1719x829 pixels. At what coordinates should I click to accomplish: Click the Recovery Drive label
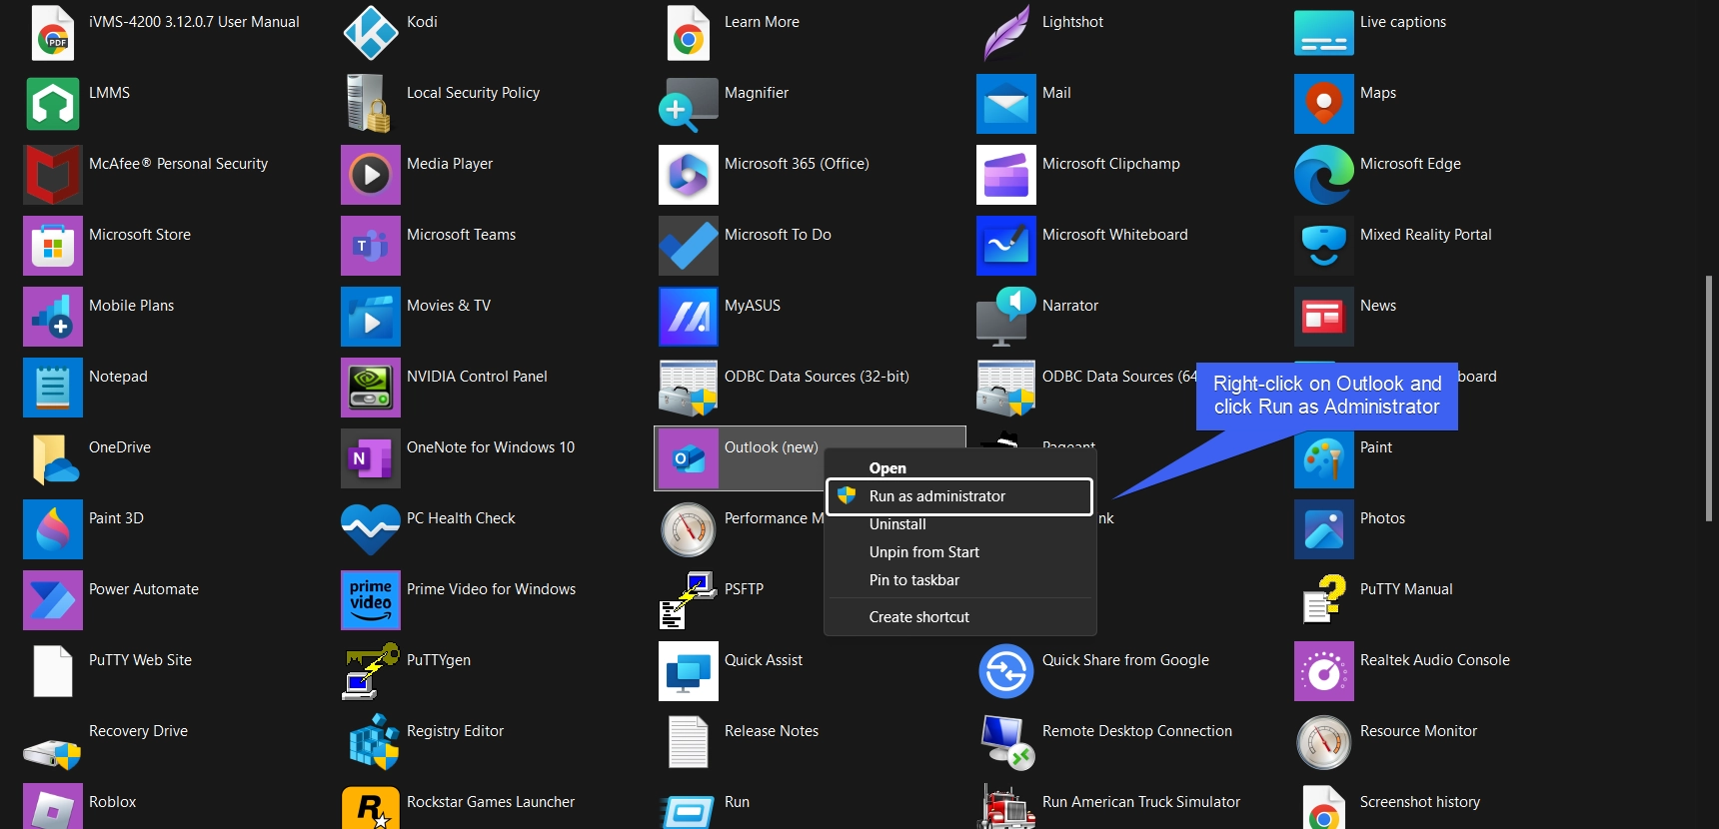click(138, 731)
